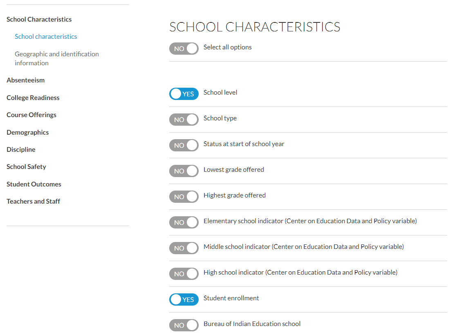Disable the Student enrollment toggle
Viewport: 457px width, 335px height.
click(x=184, y=300)
